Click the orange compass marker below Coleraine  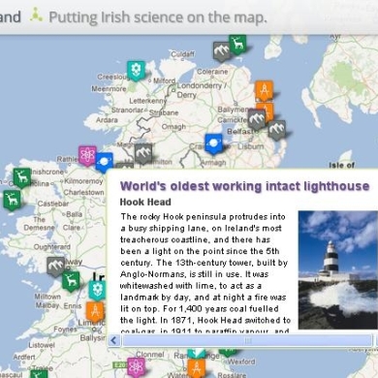click(x=265, y=90)
